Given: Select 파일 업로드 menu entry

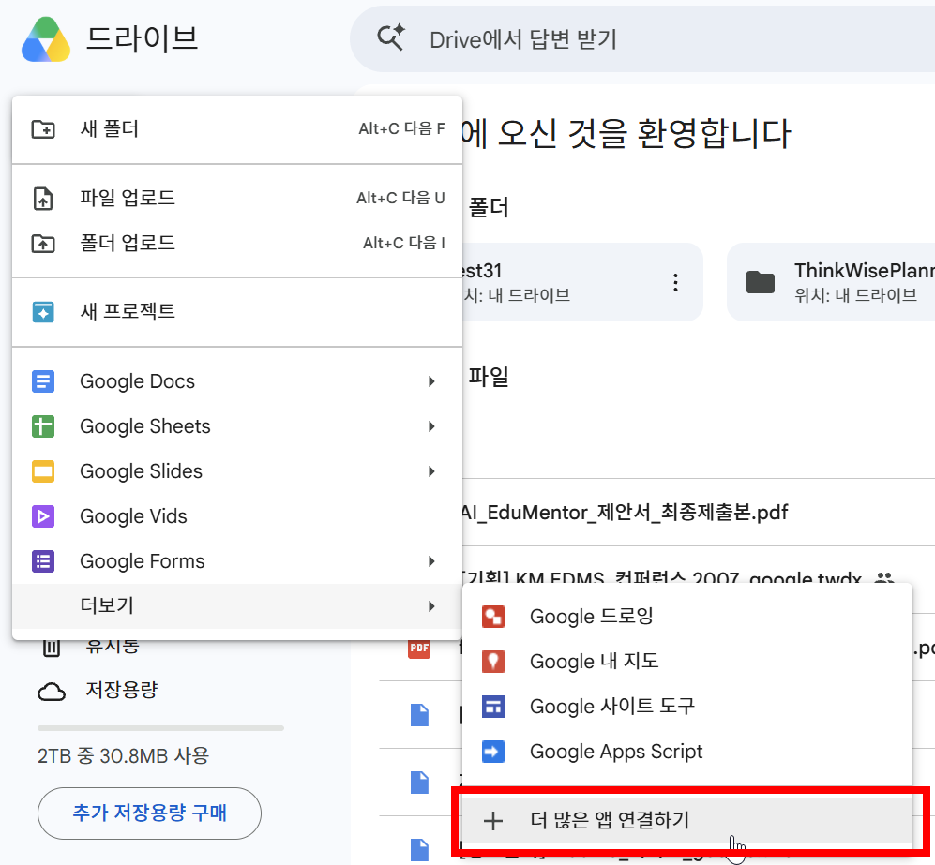Looking at the screenshot, I should (x=237, y=198).
